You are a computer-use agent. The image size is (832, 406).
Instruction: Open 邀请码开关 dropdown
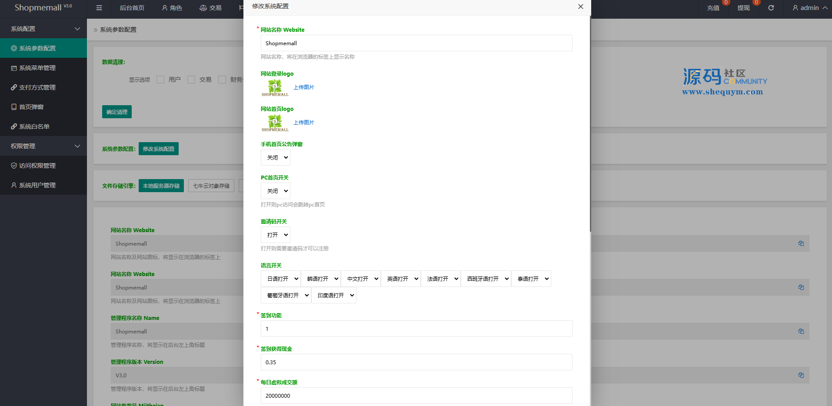coord(276,235)
